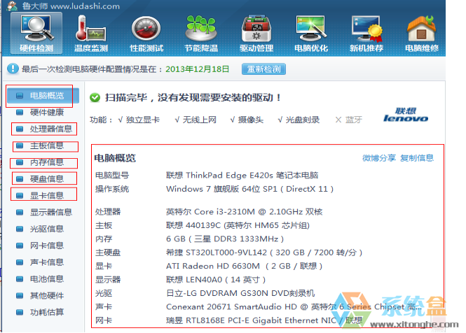This screenshot has width=466, height=333.
Task: Click the 联想 lenovo brand logo
Action: pos(406,115)
